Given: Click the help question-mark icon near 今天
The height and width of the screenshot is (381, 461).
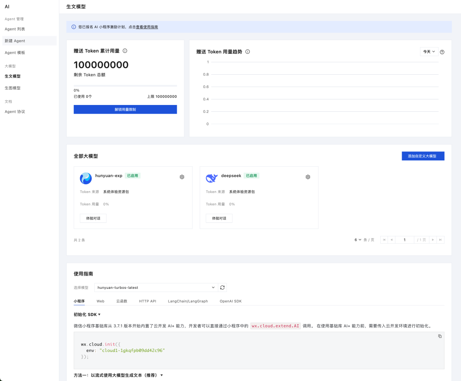Looking at the screenshot, I should [x=442, y=52].
